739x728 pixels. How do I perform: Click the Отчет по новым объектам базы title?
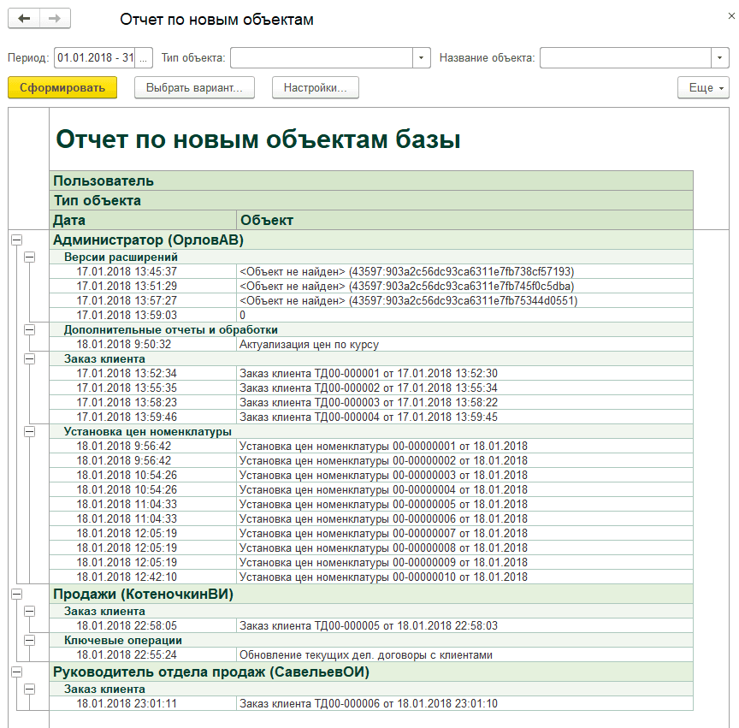tap(257, 139)
